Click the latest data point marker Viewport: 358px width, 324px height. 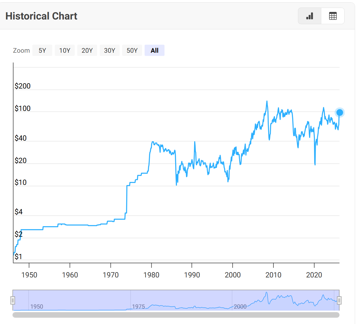click(x=340, y=112)
